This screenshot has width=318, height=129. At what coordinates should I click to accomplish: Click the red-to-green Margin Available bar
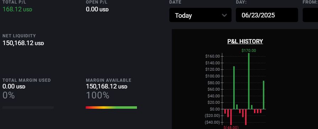[x=111, y=108]
